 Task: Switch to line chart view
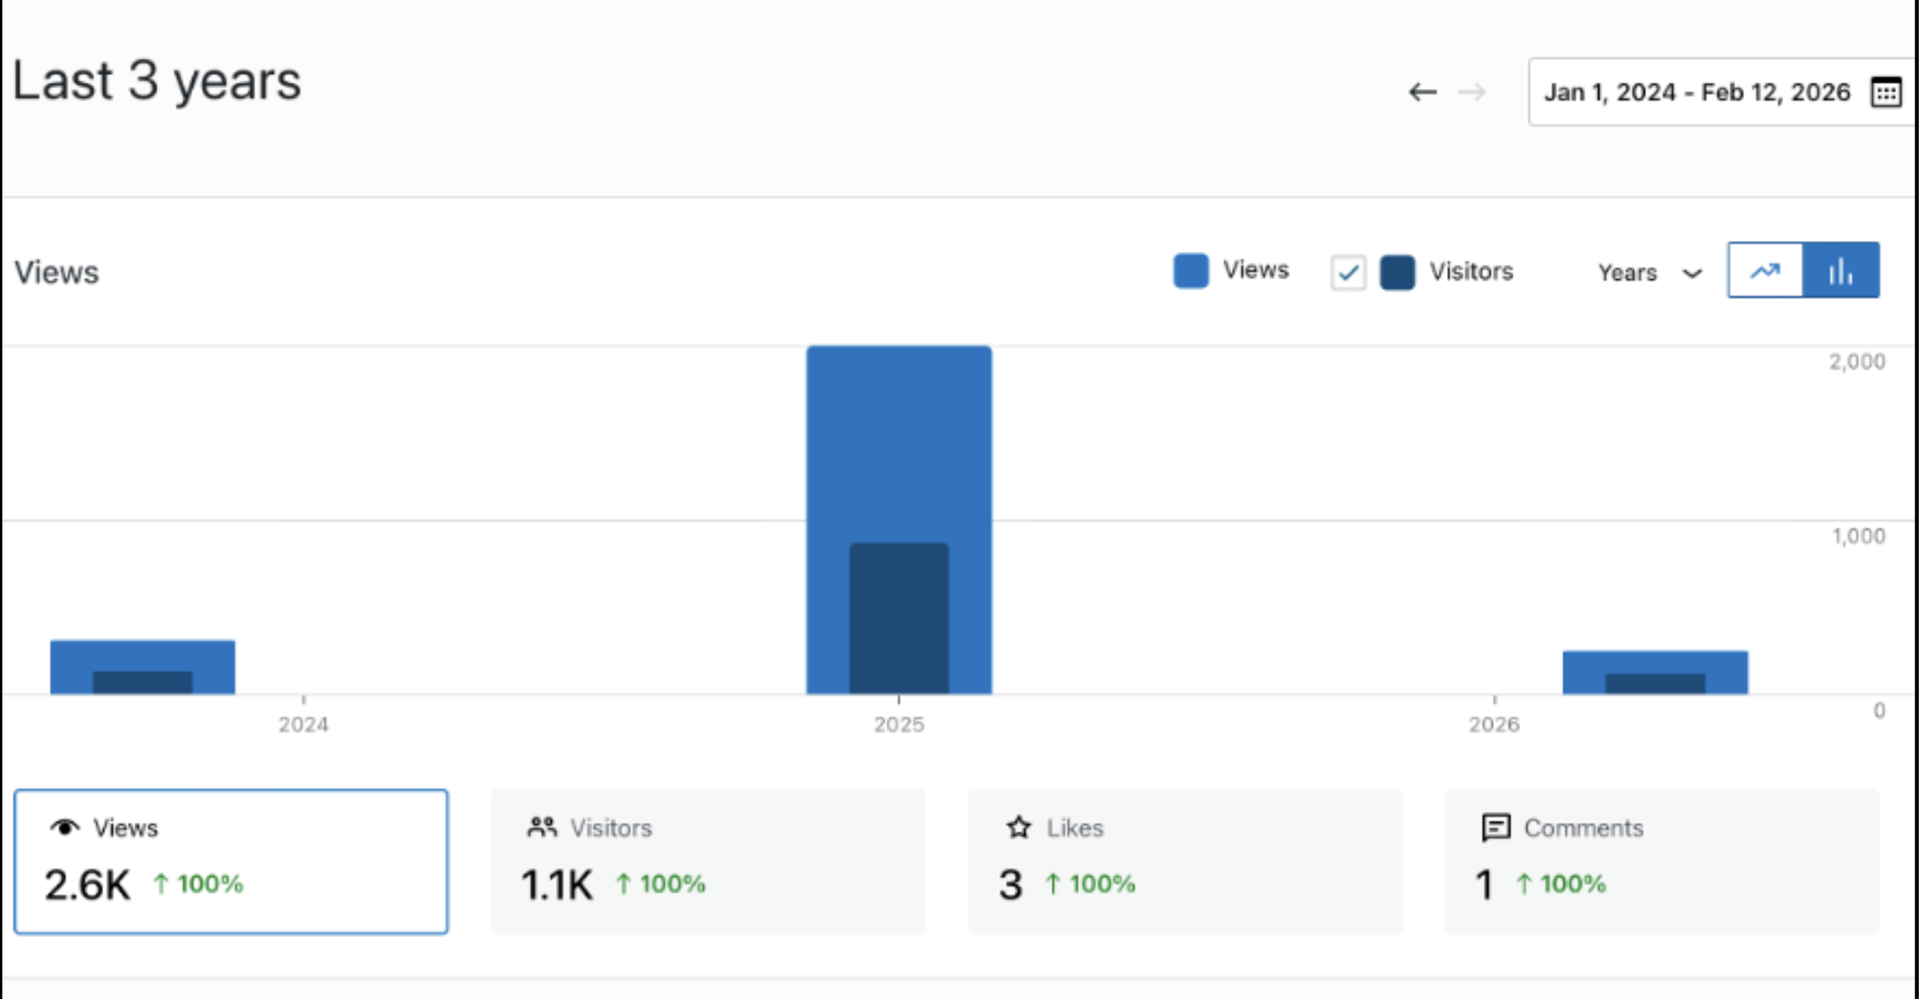[x=1765, y=271]
